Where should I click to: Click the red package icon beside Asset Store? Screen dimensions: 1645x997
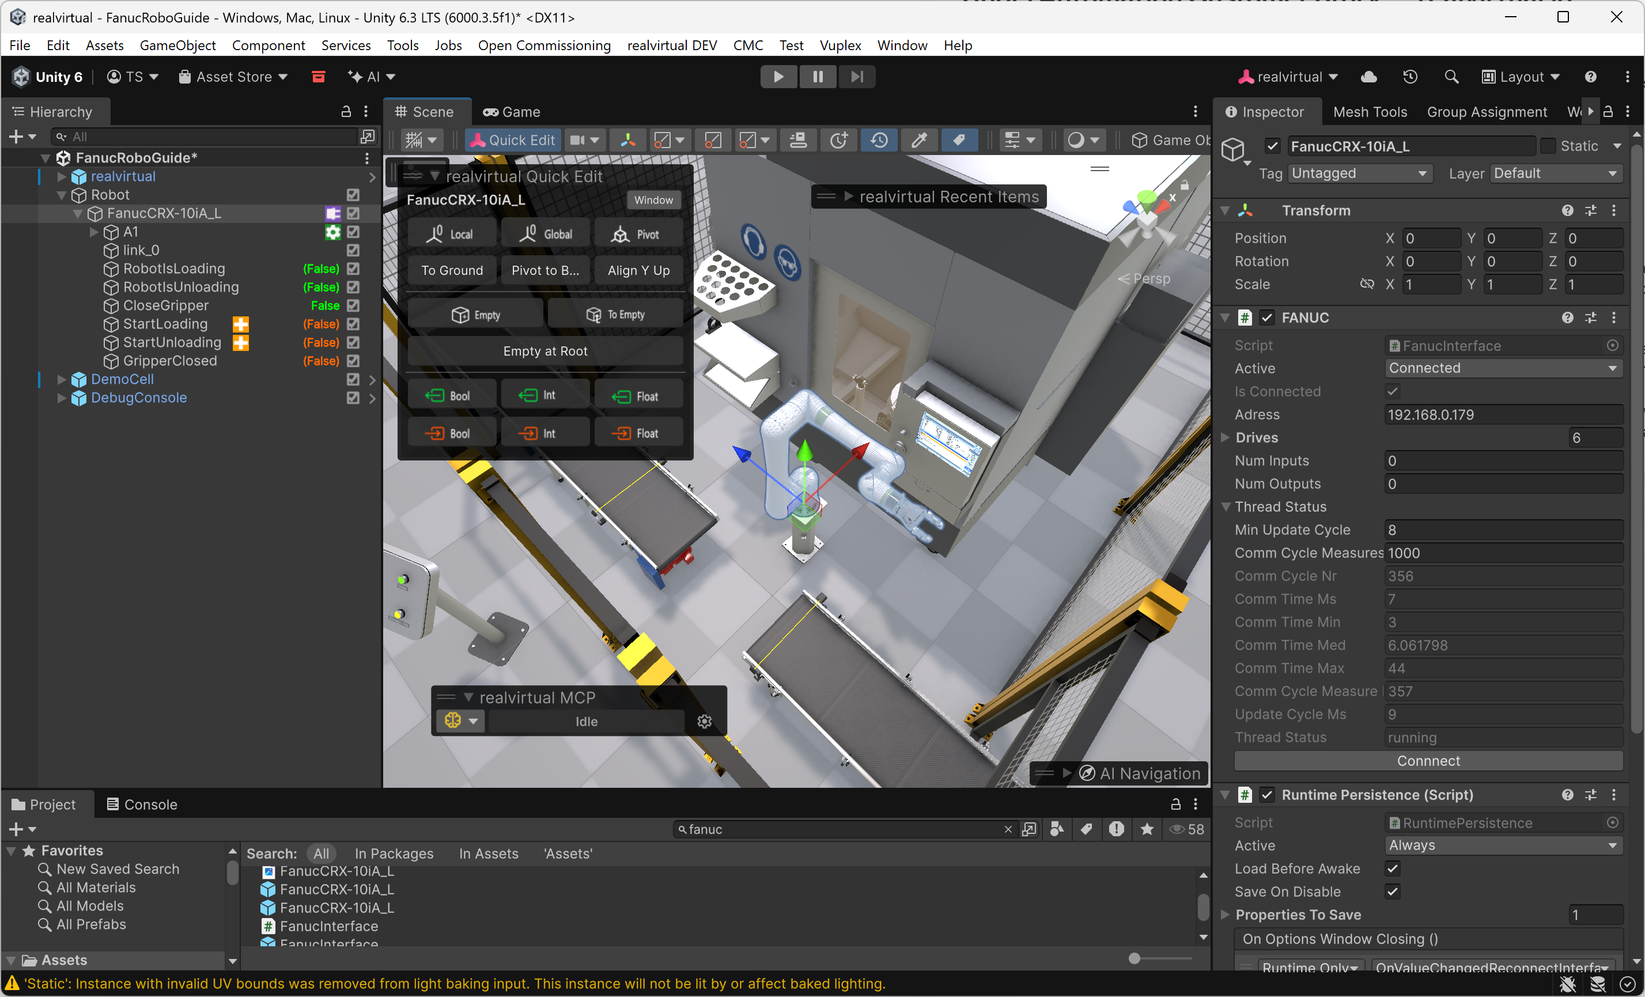(319, 77)
